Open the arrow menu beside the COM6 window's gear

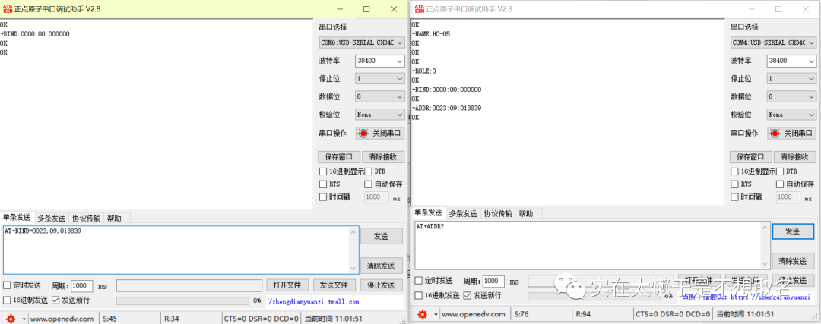point(24,319)
